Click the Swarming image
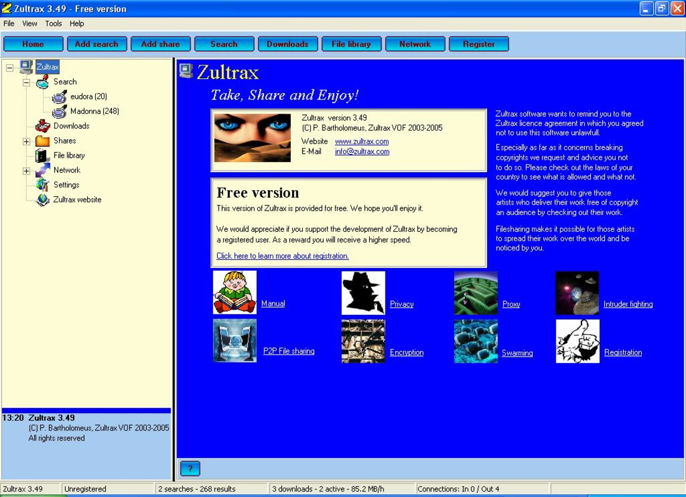The height and width of the screenshot is (497, 686). pyautogui.click(x=475, y=341)
